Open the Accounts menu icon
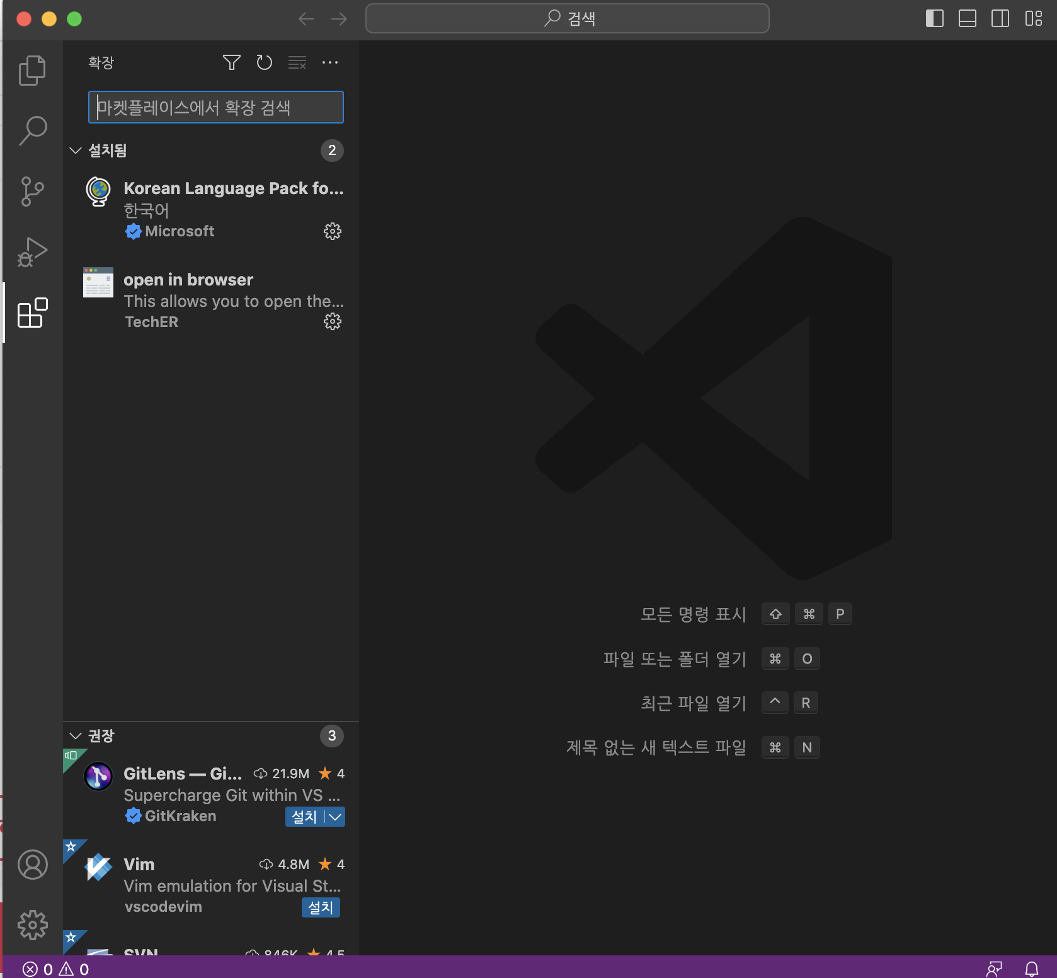Image resolution: width=1057 pixels, height=978 pixels. coord(33,865)
